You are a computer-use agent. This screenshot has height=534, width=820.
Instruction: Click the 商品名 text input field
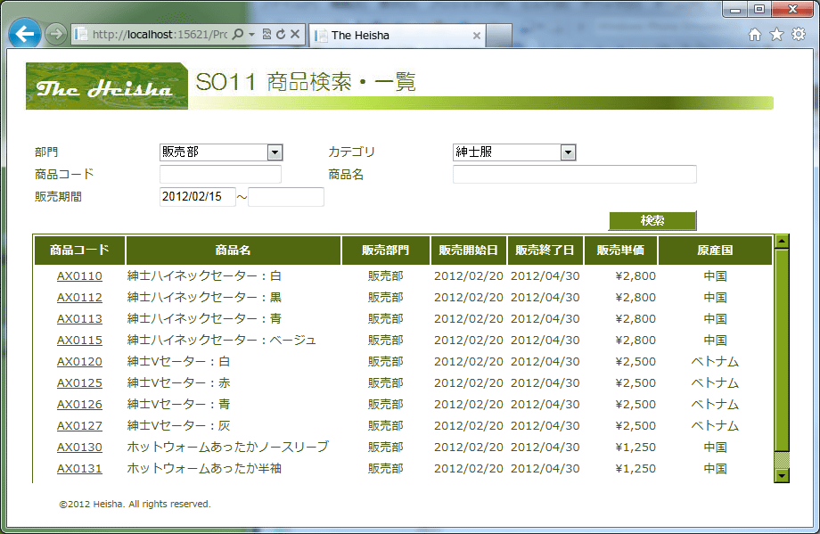pyautogui.click(x=574, y=175)
